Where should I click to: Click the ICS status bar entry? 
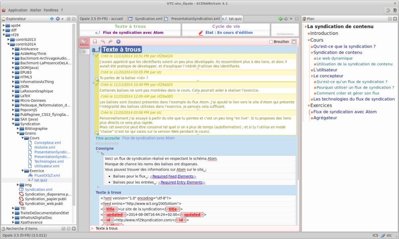[375, 235]
